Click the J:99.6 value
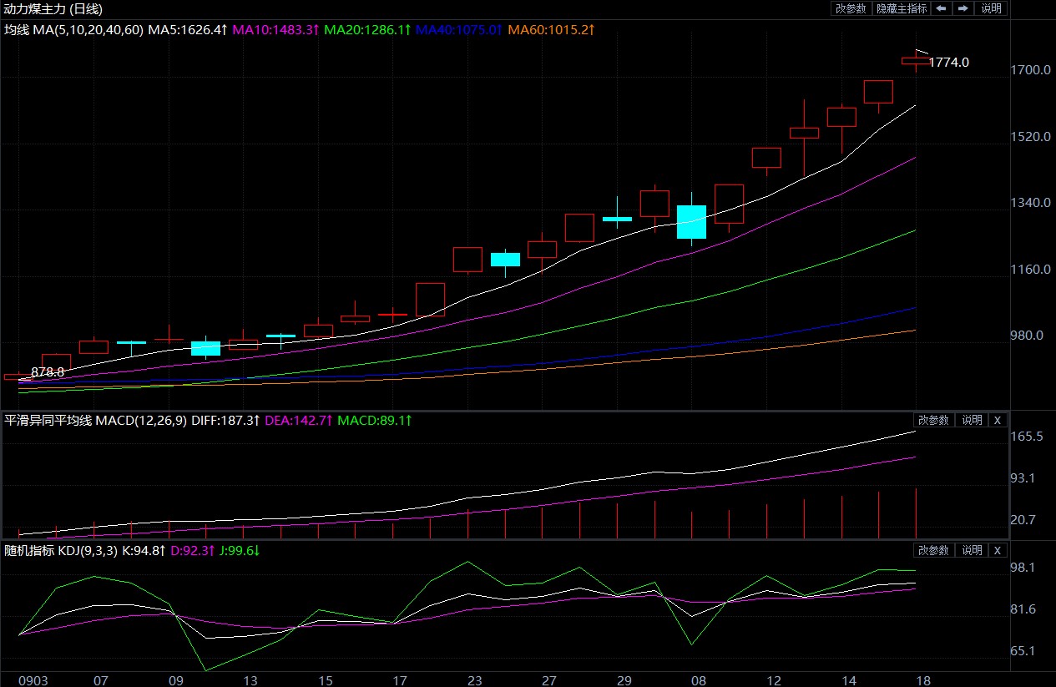Image resolution: width=1056 pixels, height=687 pixels. tap(240, 551)
